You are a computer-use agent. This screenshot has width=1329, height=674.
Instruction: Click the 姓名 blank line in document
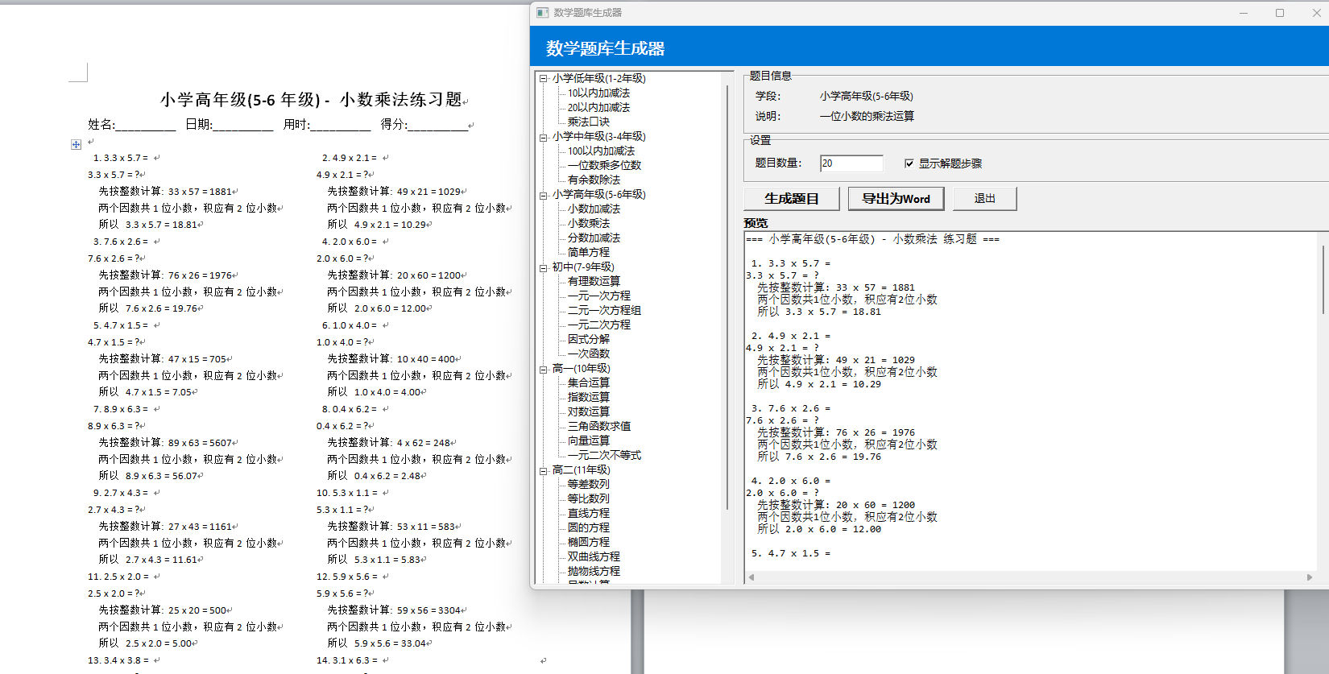[146, 125]
